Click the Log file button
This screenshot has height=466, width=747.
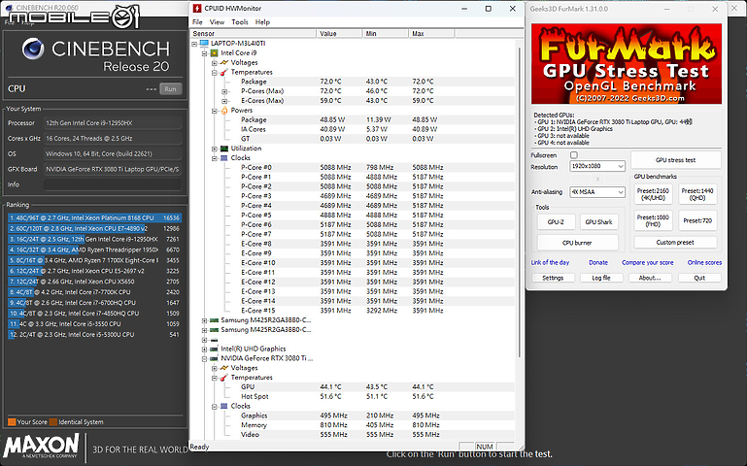pyautogui.click(x=601, y=278)
